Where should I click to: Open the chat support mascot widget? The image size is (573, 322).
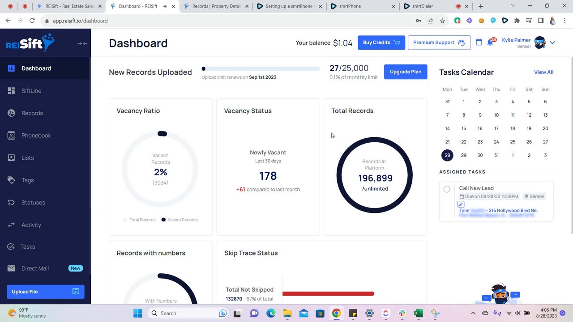pos(501,293)
